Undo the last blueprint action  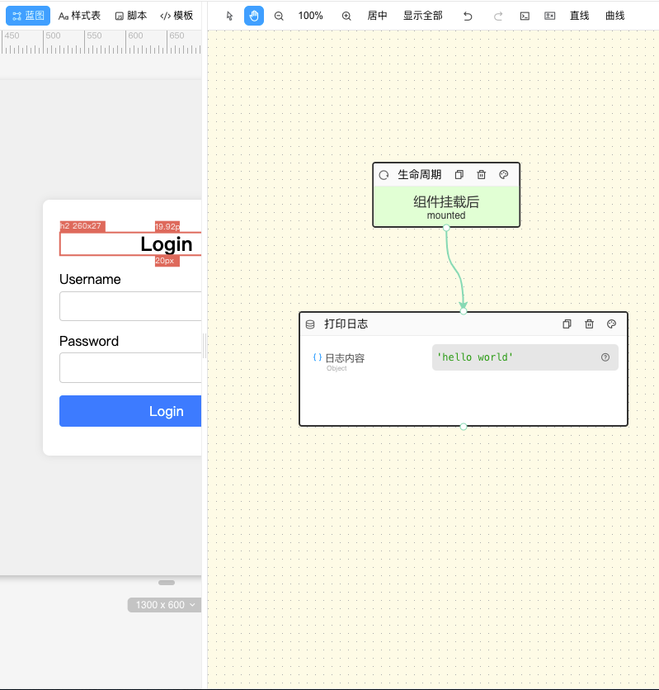pos(468,16)
